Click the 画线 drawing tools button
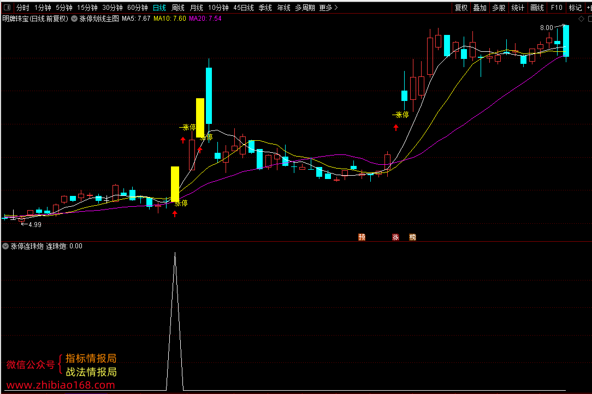592x394 pixels. 537,8
